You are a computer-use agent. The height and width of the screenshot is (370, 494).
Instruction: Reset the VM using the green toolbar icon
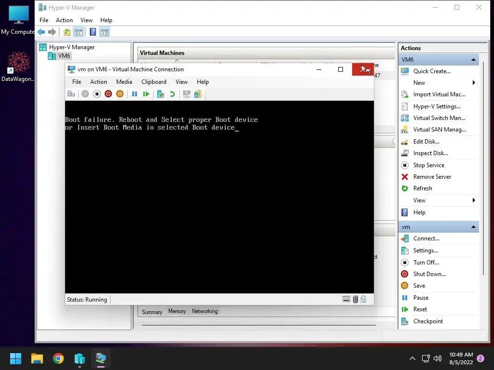click(x=146, y=94)
